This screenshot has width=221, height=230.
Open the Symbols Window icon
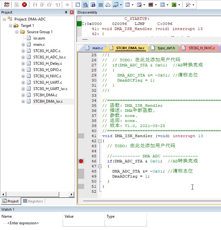coord(93,5)
